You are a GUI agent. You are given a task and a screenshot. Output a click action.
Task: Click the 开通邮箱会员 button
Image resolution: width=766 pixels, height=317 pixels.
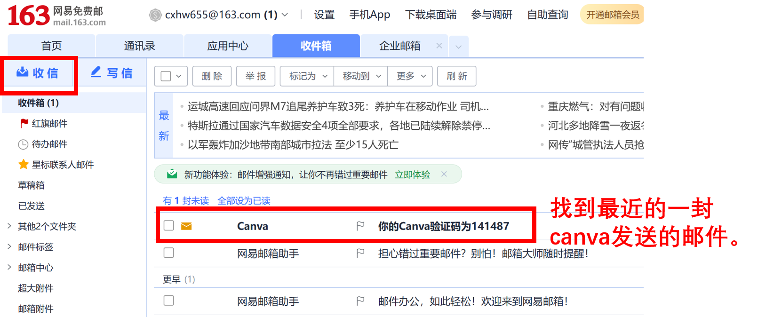coord(612,15)
